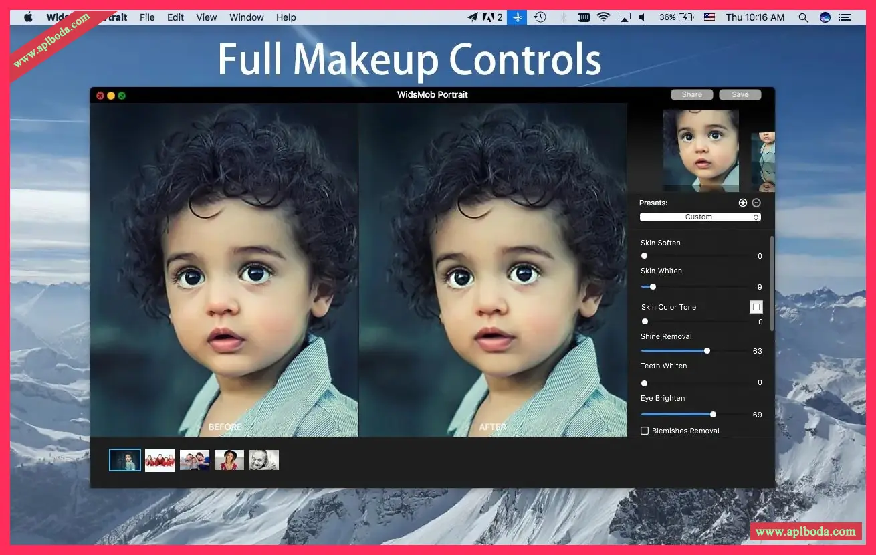Click the Share button
876x555 pixels.
691,94
